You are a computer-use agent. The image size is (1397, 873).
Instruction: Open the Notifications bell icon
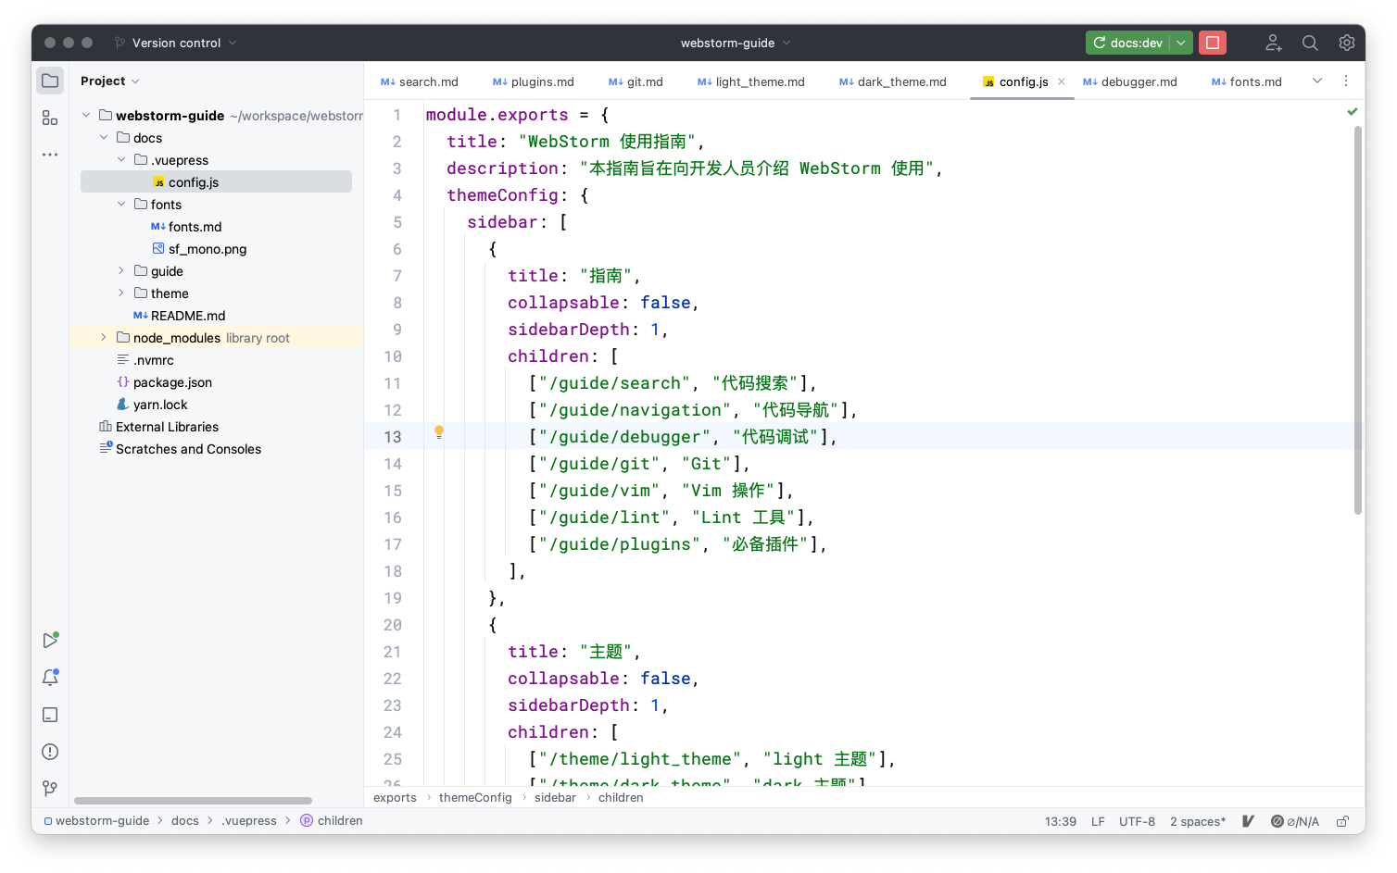(x=50, y=678)
